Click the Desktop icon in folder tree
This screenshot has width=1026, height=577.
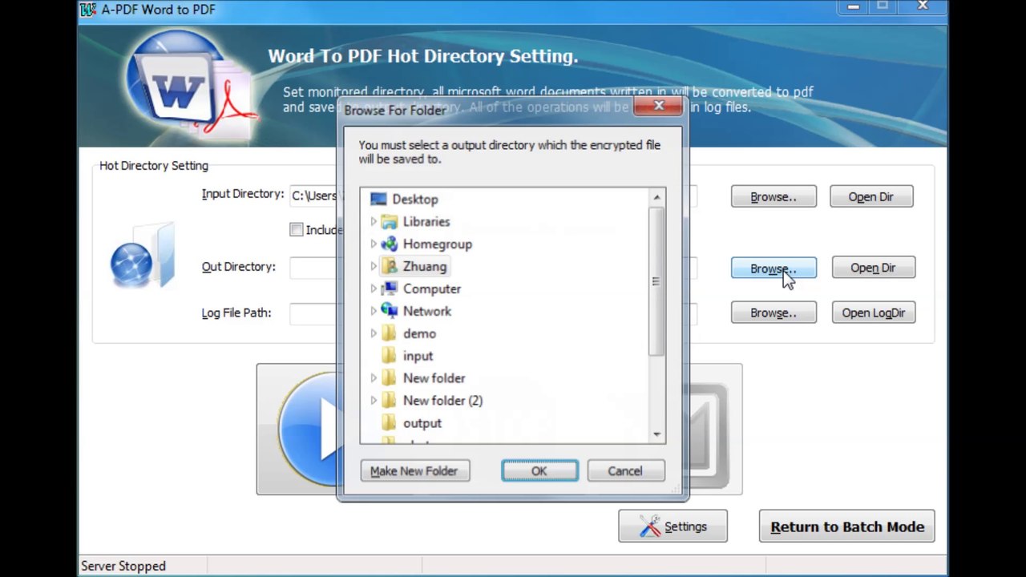[378, 200]
